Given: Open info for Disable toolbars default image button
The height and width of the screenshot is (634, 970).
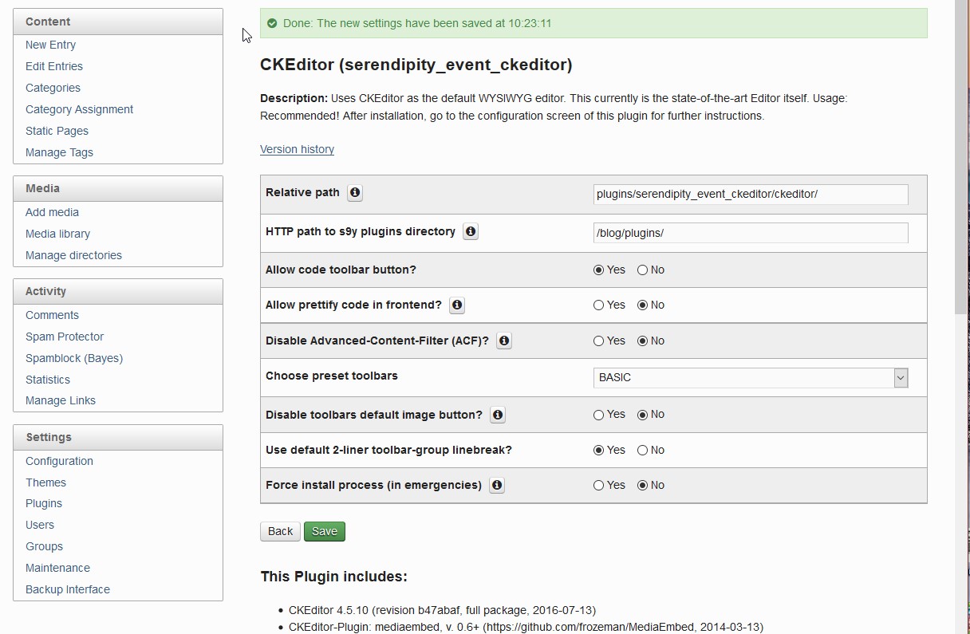Looking at the screenshot, I should click(497, 415).
